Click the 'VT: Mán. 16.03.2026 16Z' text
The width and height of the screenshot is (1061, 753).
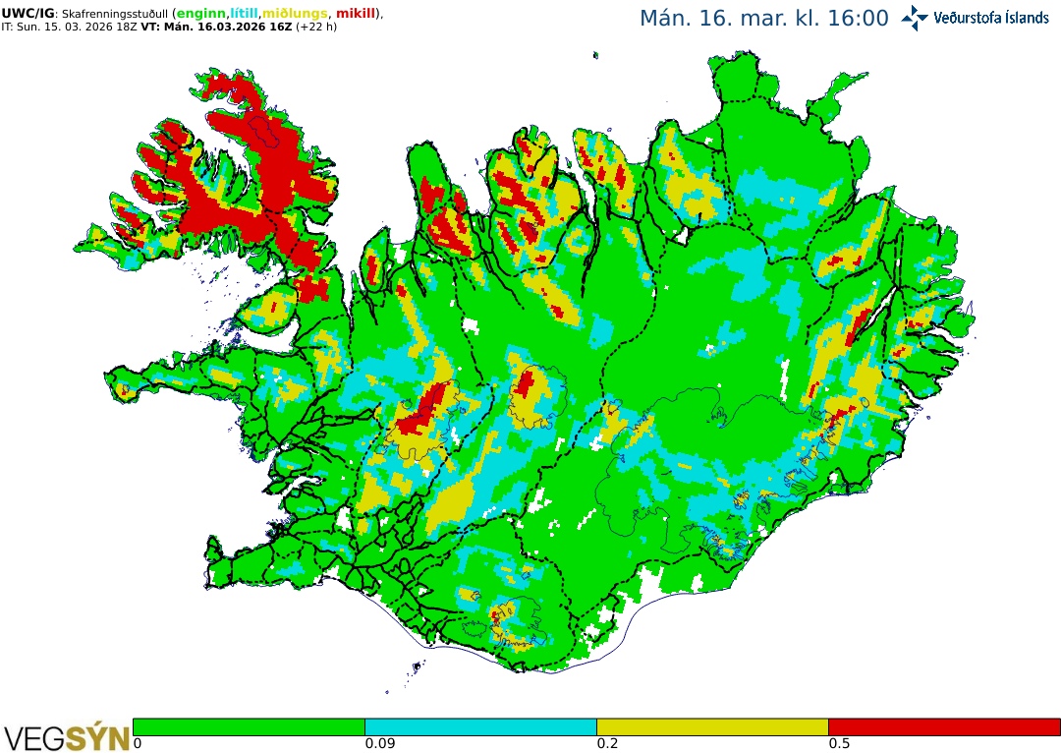click(216, 28)
